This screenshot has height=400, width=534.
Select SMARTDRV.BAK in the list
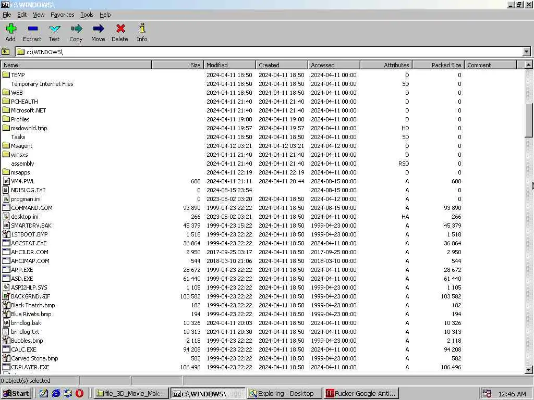31,225
